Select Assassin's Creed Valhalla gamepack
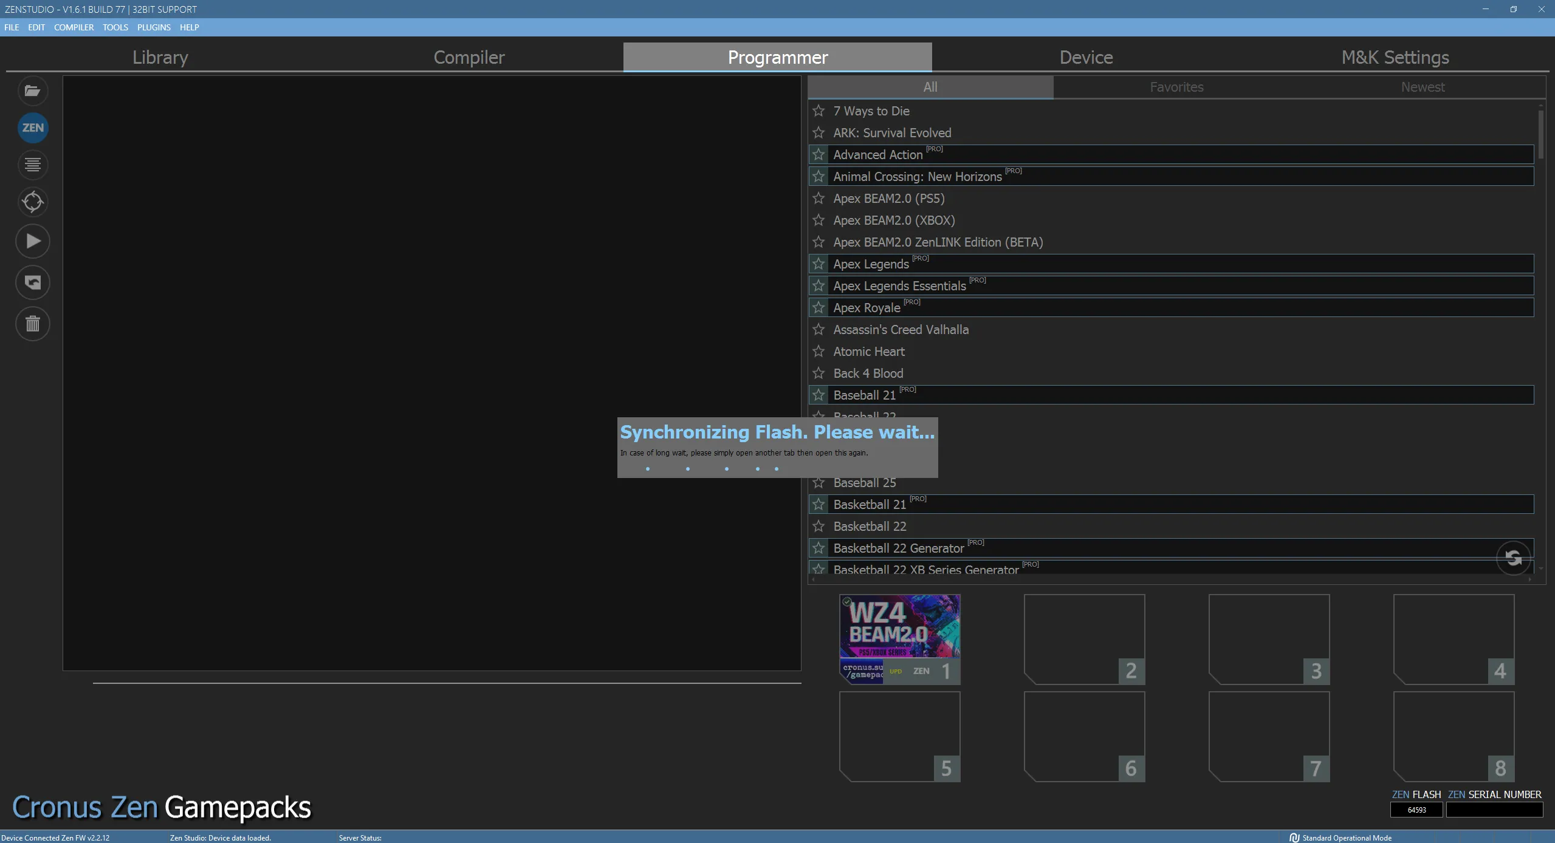The image size is (1555, 843). click(901, 330)
